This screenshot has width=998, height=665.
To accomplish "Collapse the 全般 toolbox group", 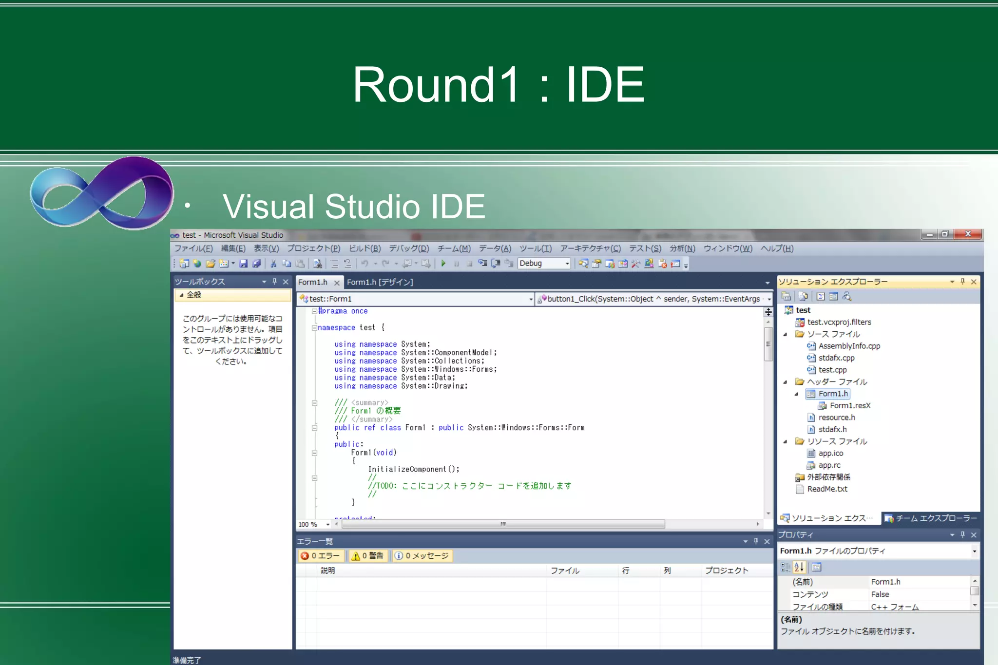I will click(x=182, y=295).
